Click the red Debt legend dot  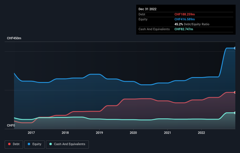9,144
